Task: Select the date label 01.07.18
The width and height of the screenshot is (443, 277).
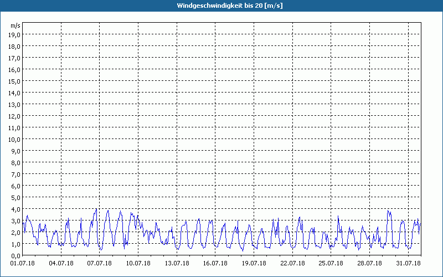Action: click(x=23, y=264)
